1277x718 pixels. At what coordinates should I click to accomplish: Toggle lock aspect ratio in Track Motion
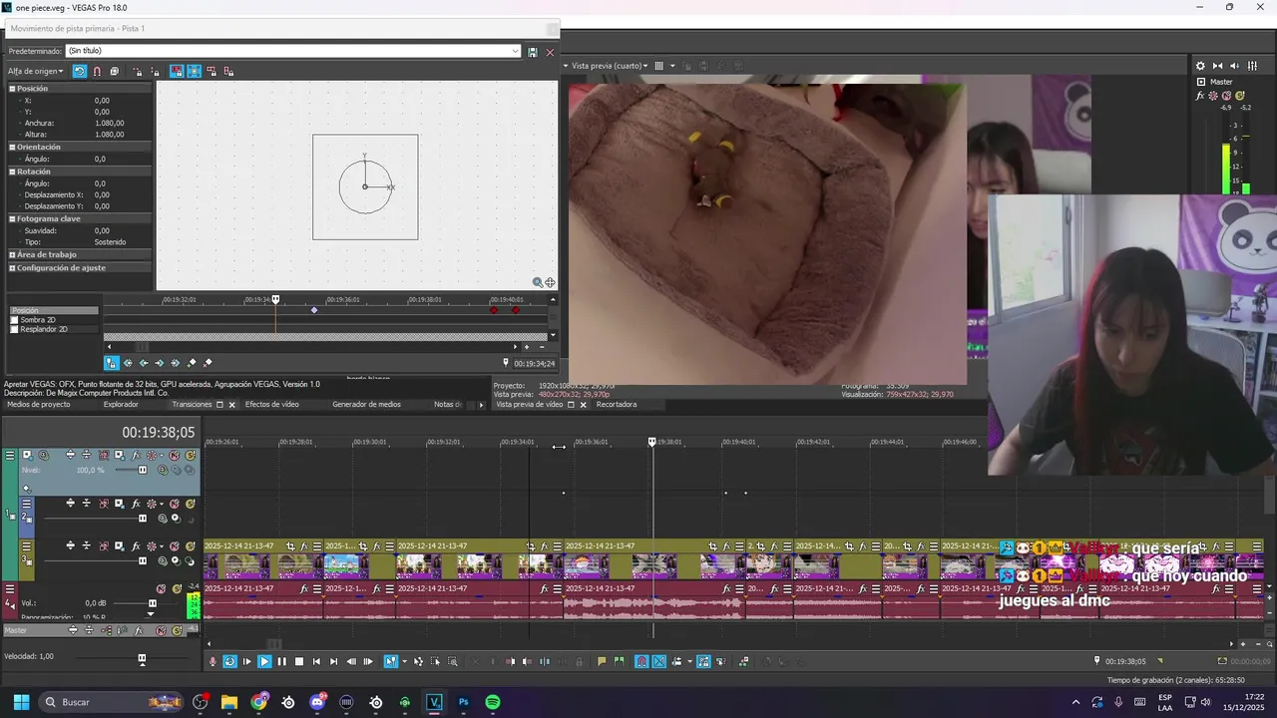[177, 71]
